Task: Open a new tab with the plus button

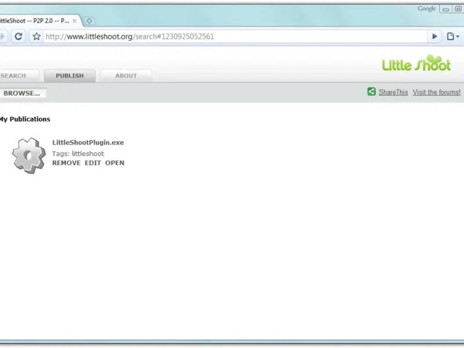Action: click(x=89, y=21)
